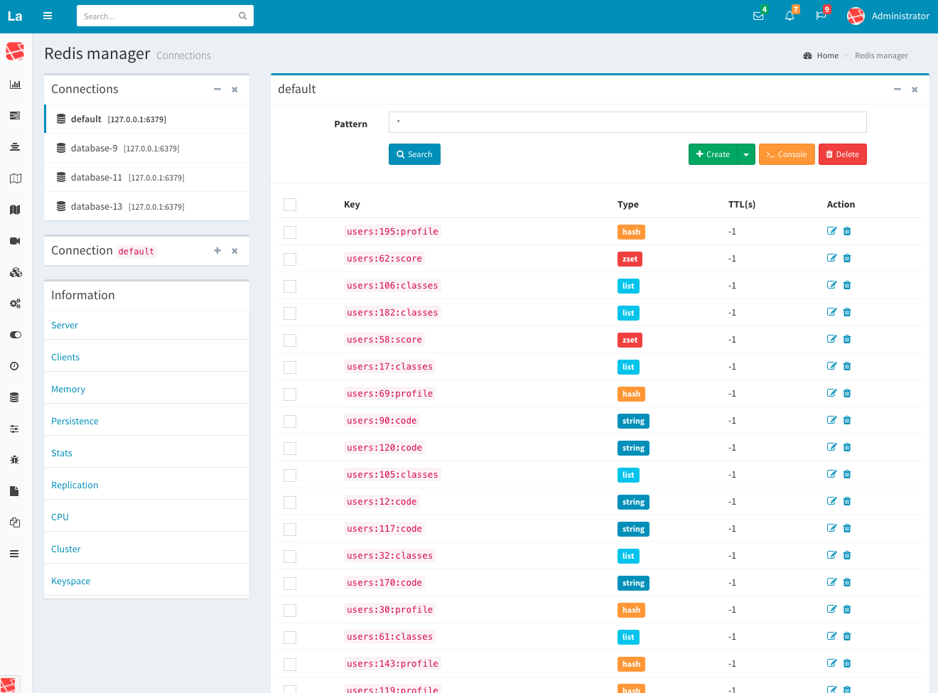938x693 pixels.
Task: Go to Home breadcrumb
Action: point(827,55)
